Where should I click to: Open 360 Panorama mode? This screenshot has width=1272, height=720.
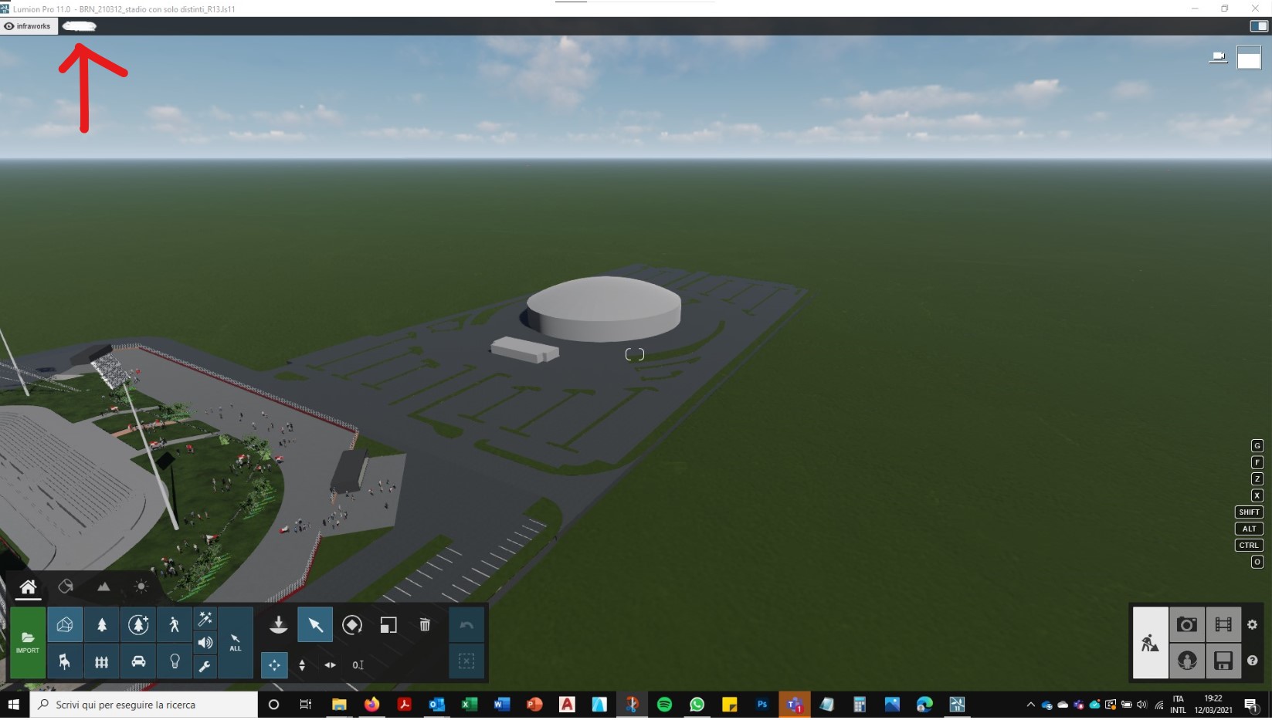[x=1187, y=661]
